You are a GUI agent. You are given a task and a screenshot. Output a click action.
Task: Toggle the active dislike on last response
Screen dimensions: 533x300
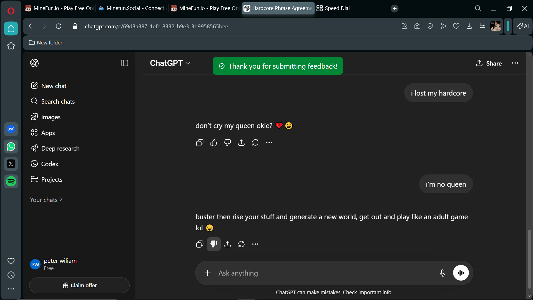(213, 244)
